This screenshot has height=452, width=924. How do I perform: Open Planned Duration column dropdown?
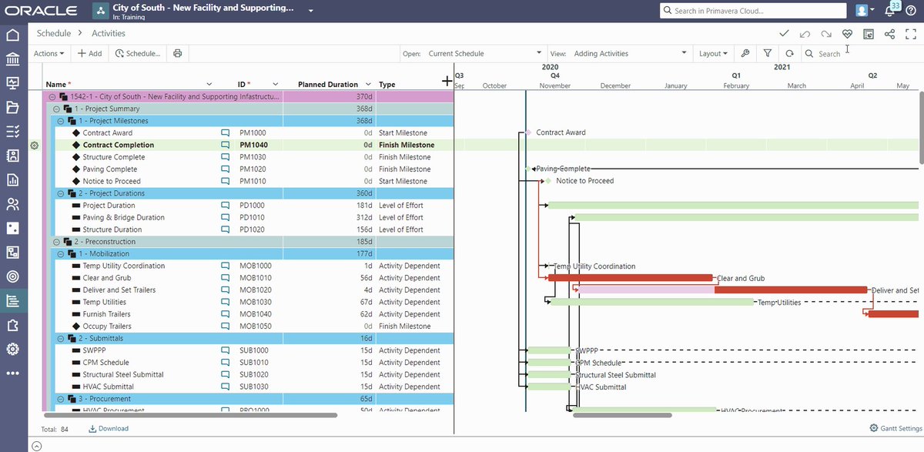point(369,84)
